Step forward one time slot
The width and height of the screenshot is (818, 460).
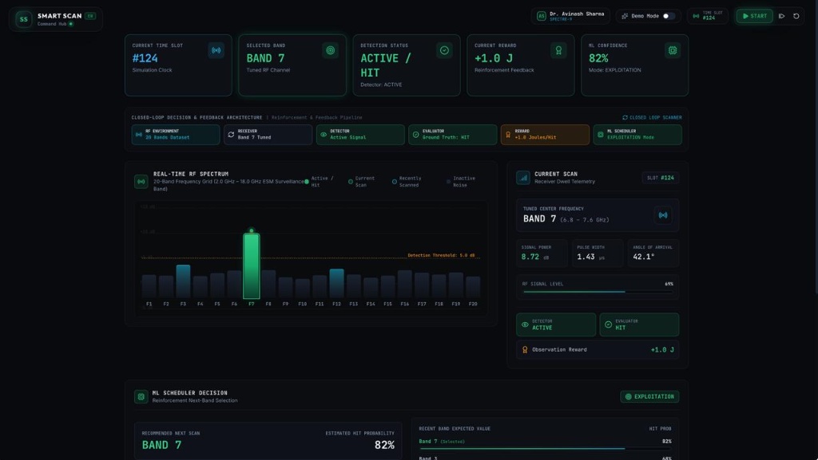781,16
